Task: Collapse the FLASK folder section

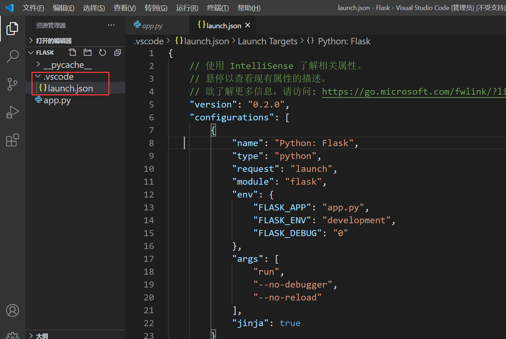Action: tap(31, 53)
